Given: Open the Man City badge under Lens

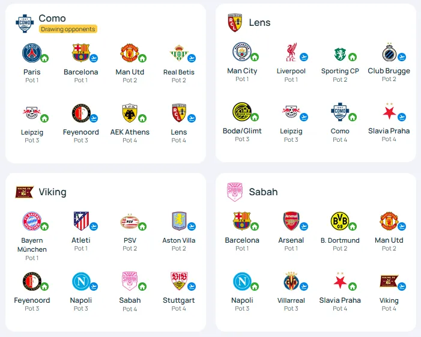Looking at the screenshot, I should 242,52.
